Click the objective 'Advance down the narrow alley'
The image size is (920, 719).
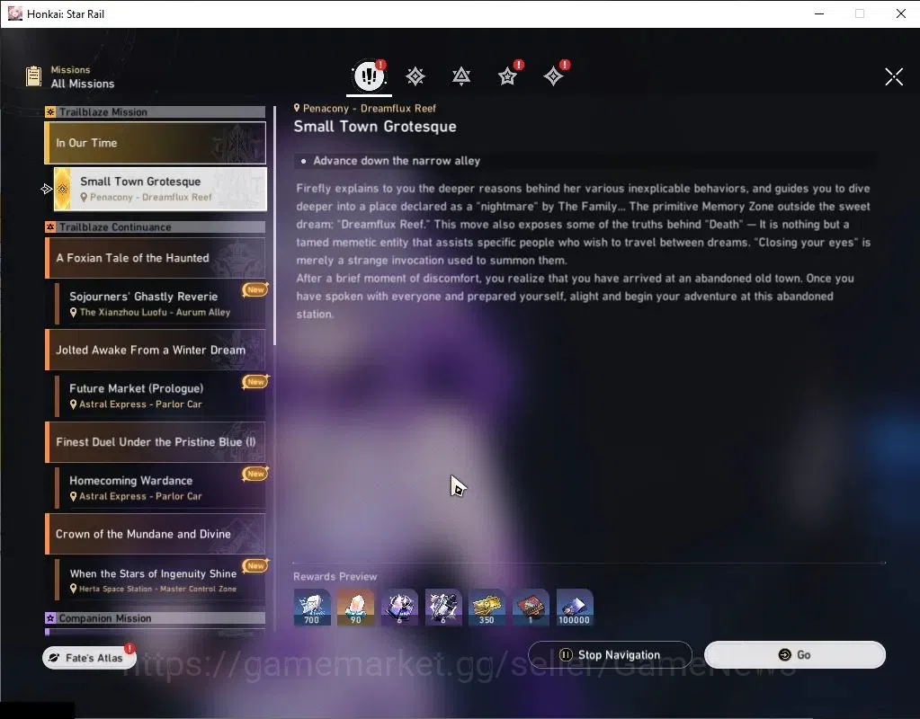tap(397, 161)
